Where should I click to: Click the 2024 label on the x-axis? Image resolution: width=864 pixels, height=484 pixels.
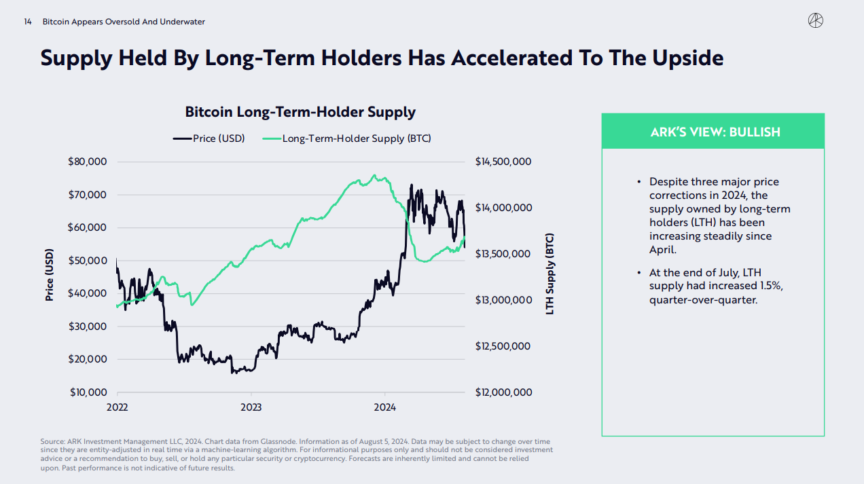coord(384,406)
